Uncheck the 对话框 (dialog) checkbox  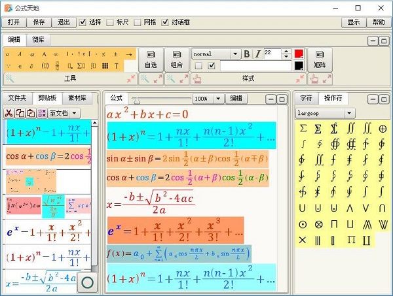coord(165,22)
